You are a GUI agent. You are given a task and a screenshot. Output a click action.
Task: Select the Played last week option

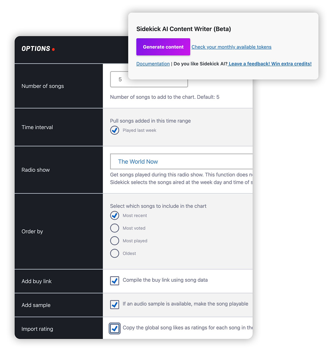click(115, 130)
